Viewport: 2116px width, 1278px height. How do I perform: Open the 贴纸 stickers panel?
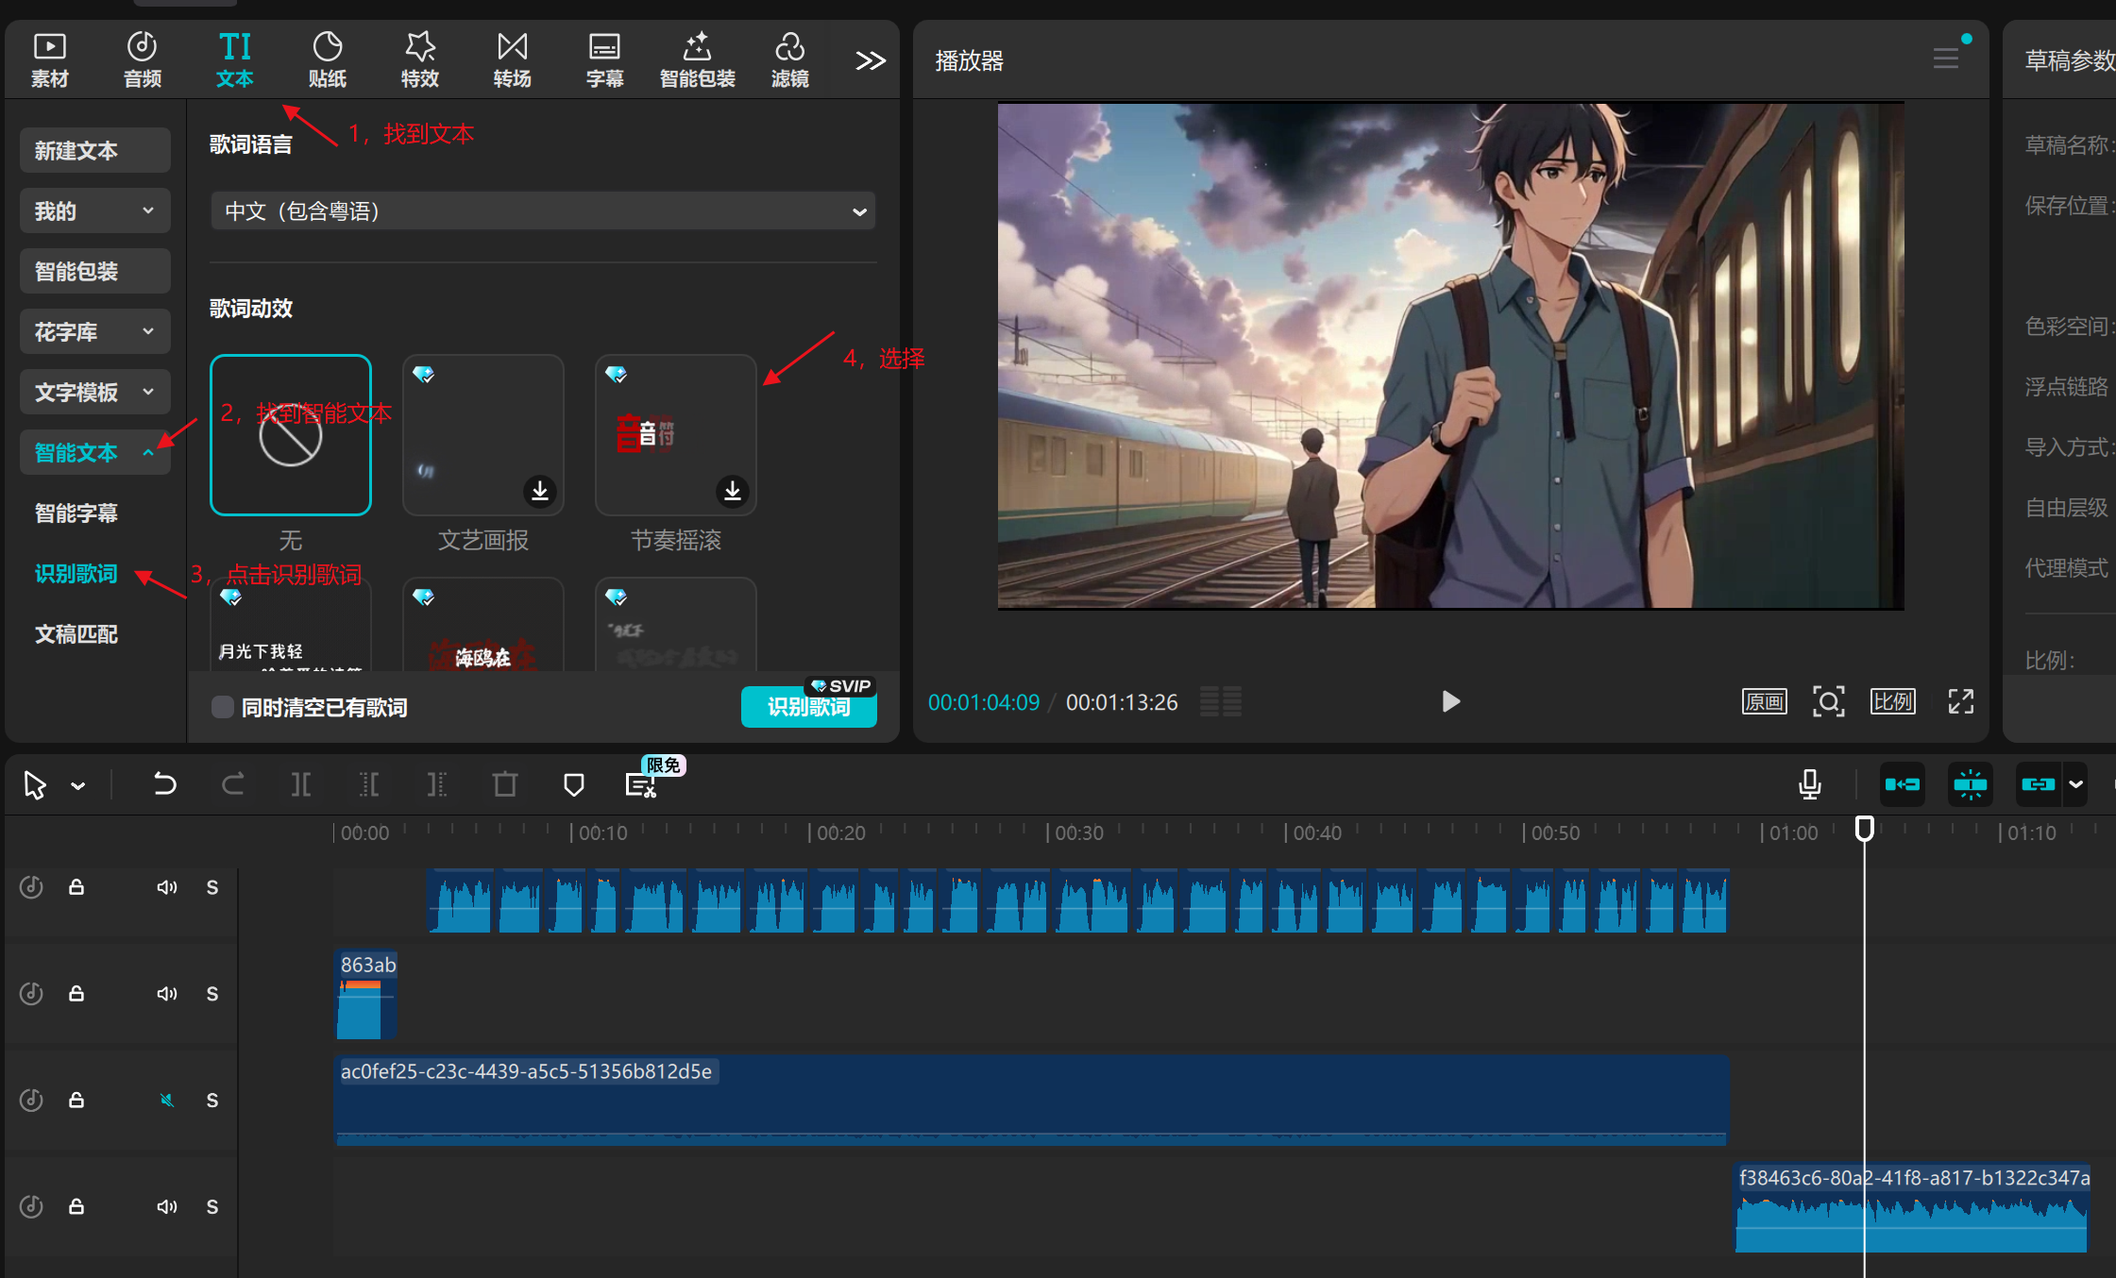(327, 59)
